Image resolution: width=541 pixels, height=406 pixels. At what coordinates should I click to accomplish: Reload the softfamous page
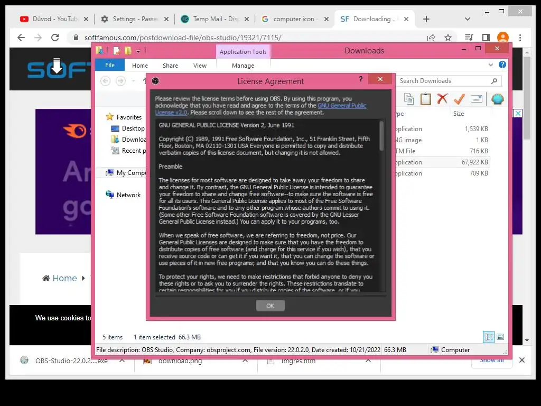(x=55, y=38)
